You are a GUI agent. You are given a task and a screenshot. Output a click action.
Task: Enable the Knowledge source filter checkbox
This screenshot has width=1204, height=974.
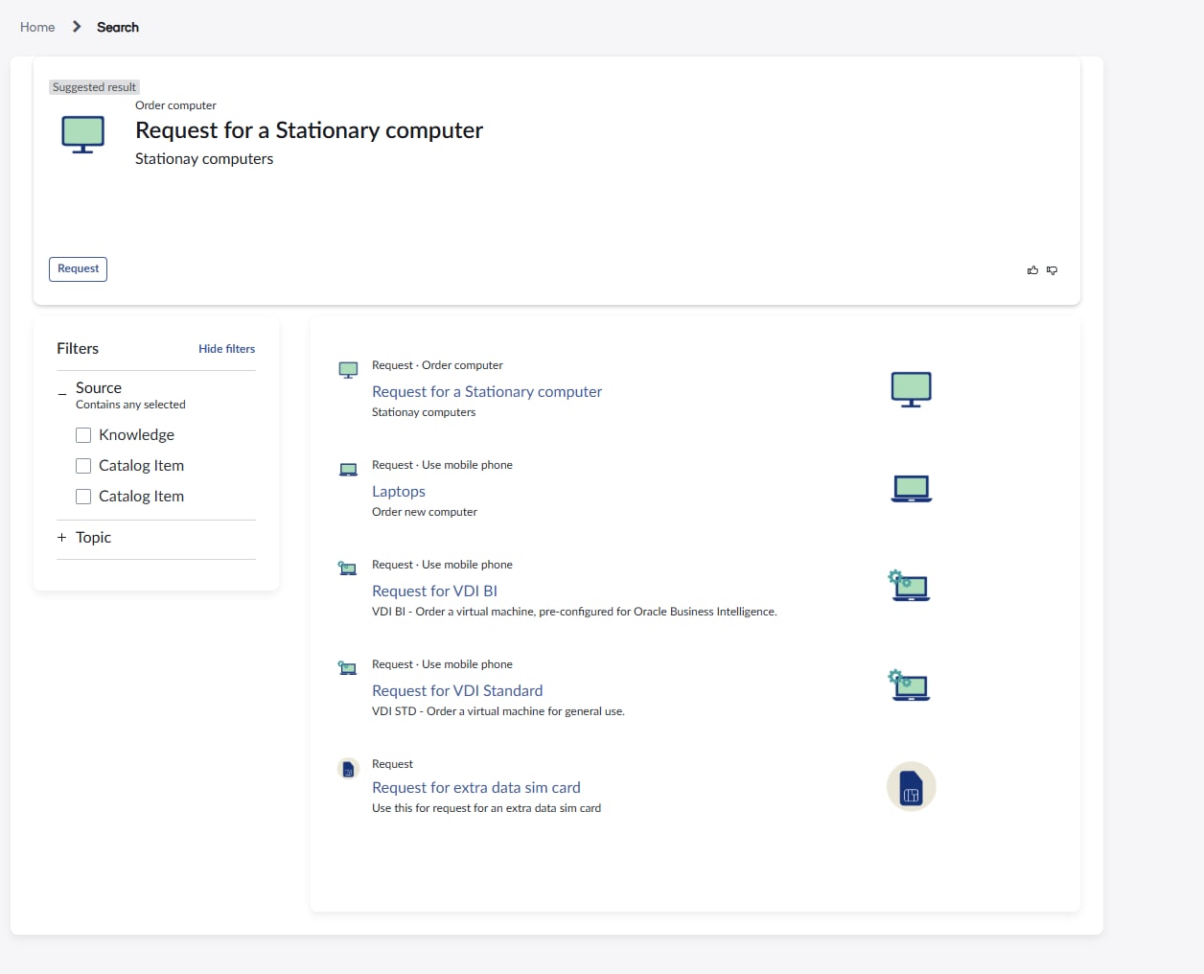tap(83, 435)
